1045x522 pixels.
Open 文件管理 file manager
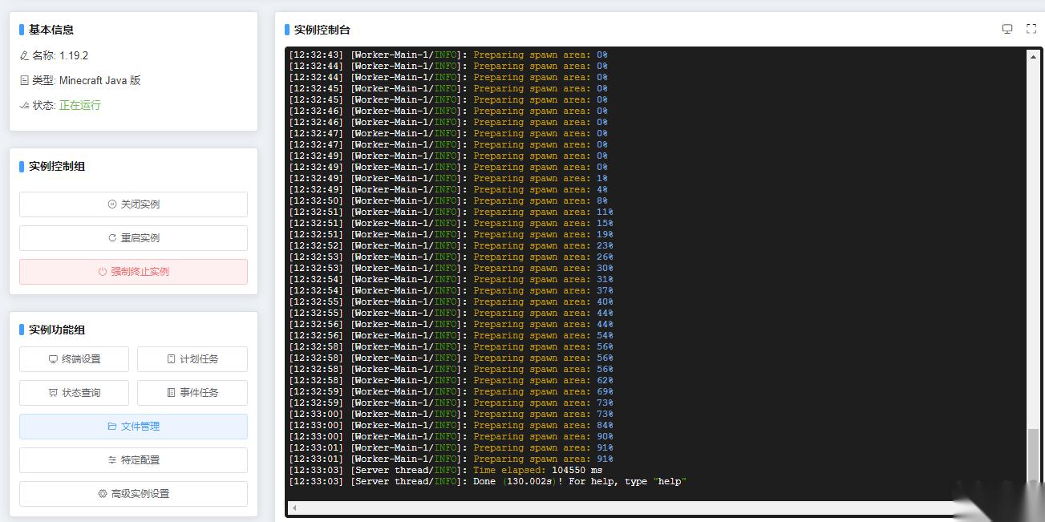[133, 427]
